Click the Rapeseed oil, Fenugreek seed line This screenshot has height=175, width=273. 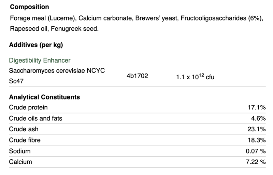(54, 29)
